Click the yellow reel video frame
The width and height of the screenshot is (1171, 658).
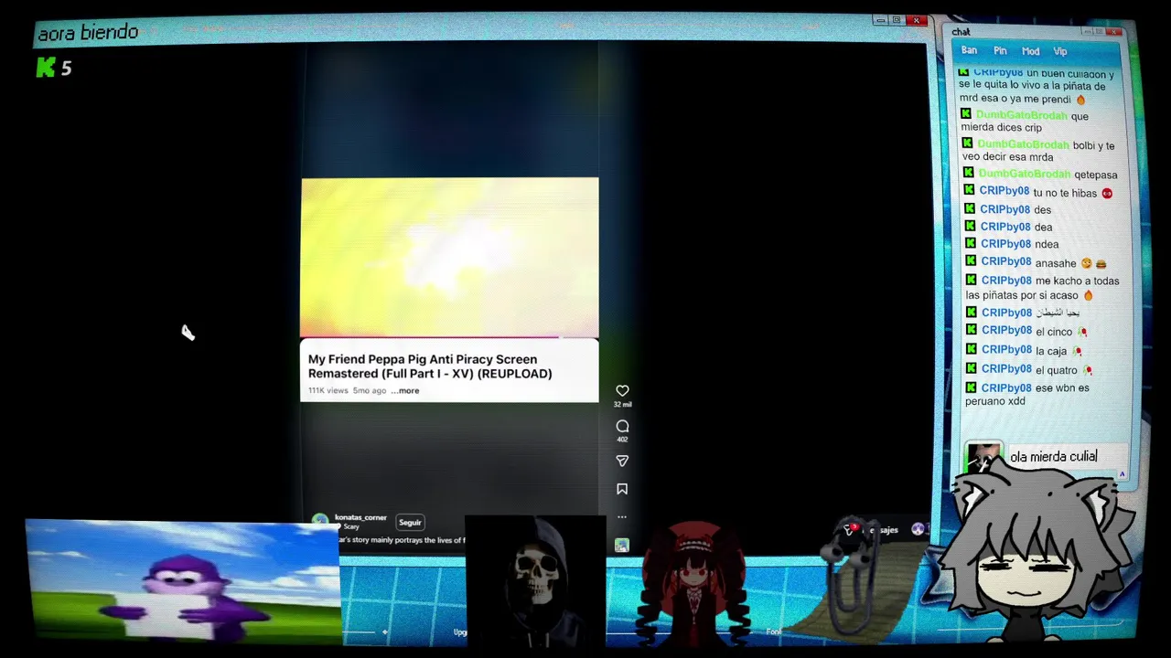450,258
